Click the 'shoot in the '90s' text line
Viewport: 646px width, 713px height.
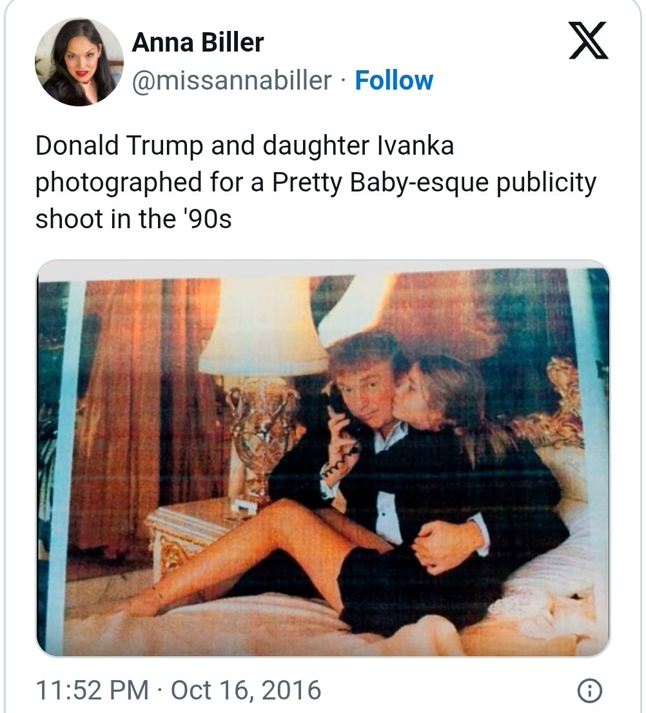[133, 219]
